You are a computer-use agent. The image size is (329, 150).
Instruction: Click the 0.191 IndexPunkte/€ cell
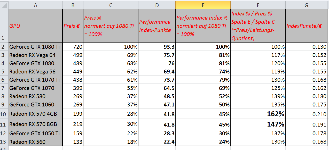click(306, 124)
